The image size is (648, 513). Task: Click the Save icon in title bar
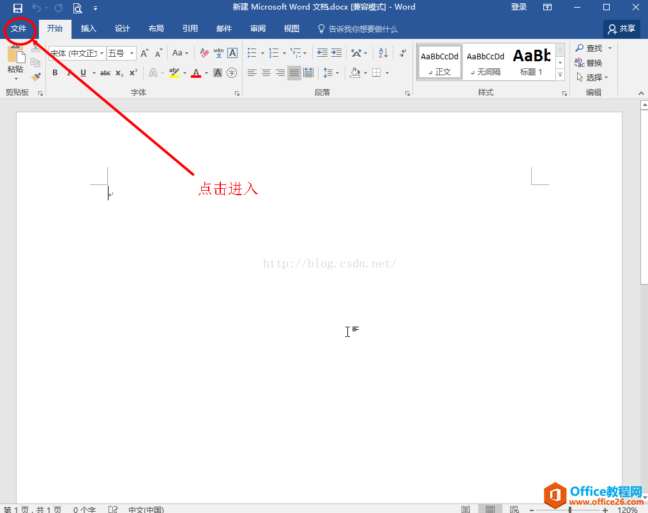click(x=18, y=8)
